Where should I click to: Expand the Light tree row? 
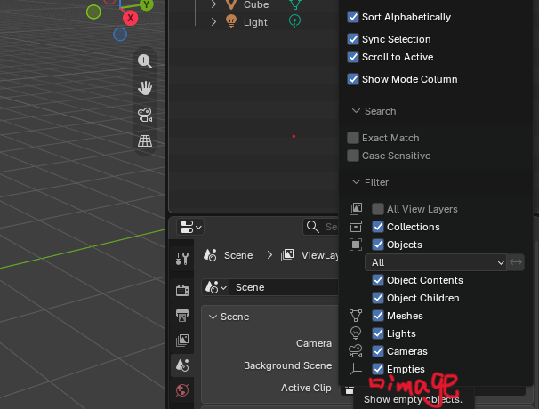pos(213,22)
